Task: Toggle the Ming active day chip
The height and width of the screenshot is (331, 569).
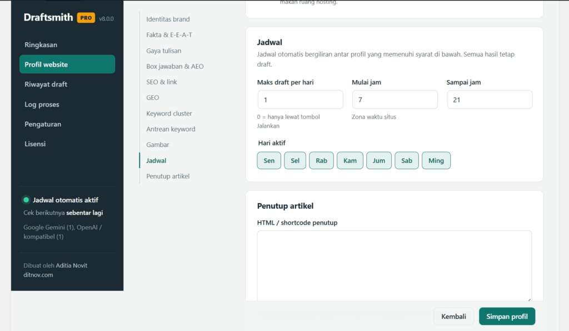Action: pyautogui.click(x=436, y=161)
